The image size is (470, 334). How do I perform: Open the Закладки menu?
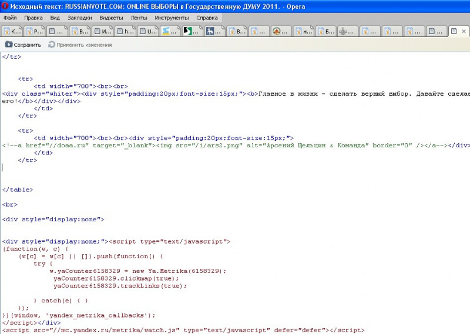[x=79, y=18]
